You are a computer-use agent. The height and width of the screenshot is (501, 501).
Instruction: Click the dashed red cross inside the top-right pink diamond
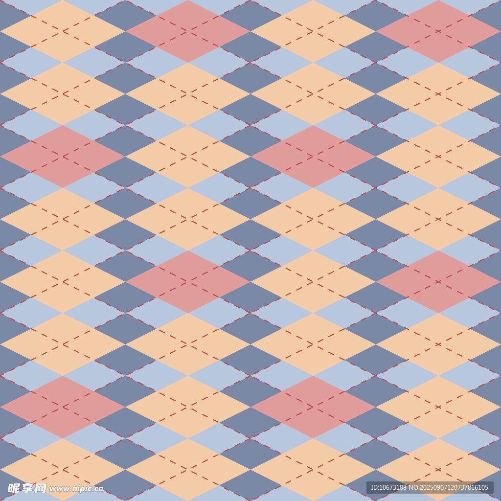438,31
